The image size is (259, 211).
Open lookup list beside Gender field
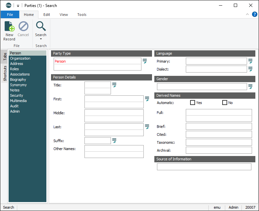(x=250, y=86)
